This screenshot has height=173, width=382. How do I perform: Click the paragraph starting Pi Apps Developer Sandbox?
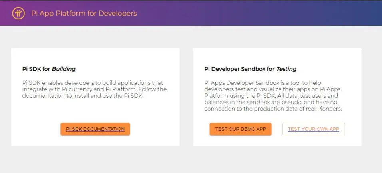(x=273, y=96)
